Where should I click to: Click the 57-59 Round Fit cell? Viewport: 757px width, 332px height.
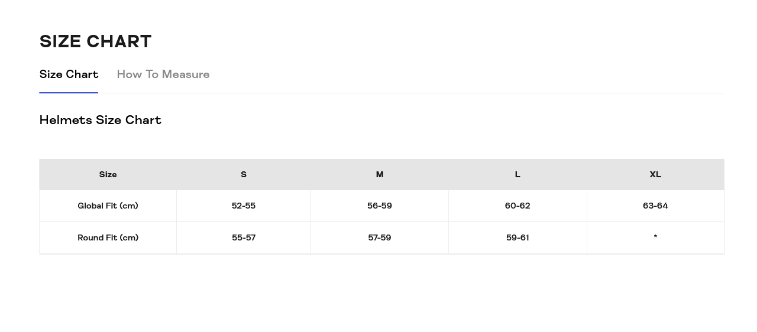380,237
